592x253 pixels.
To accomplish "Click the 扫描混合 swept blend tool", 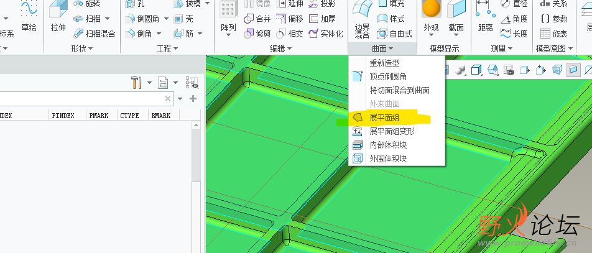I will tap(95, 34).
